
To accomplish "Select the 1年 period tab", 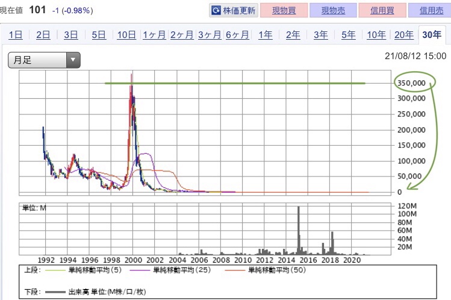I will tap(265, 35).
